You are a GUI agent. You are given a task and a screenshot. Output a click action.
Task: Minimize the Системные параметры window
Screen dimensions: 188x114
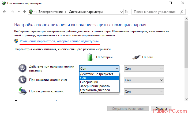pyautogui.click(x=158, y=3)
